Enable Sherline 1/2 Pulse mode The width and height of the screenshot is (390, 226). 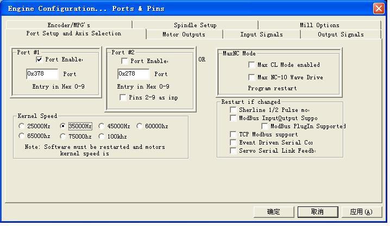click(x=233, y=110)
